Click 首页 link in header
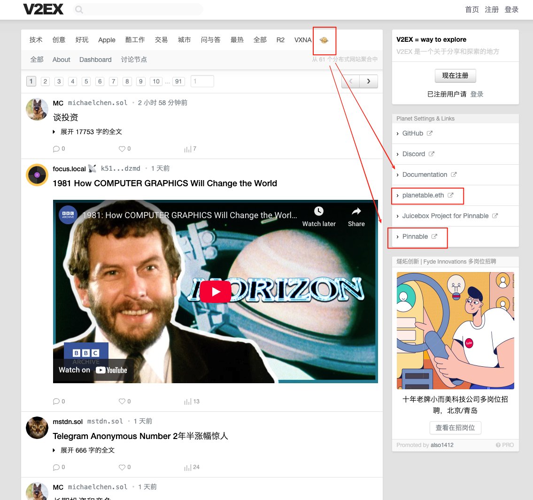 coord(472,9)
